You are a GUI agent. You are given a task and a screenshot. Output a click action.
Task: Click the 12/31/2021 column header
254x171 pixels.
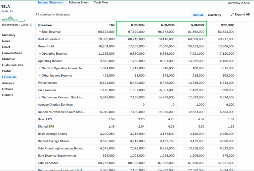pyautogui.click(x=227, y=25)
